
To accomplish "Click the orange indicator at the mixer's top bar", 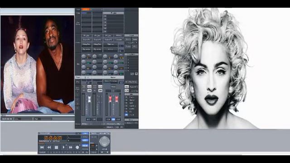I will 86,9.
